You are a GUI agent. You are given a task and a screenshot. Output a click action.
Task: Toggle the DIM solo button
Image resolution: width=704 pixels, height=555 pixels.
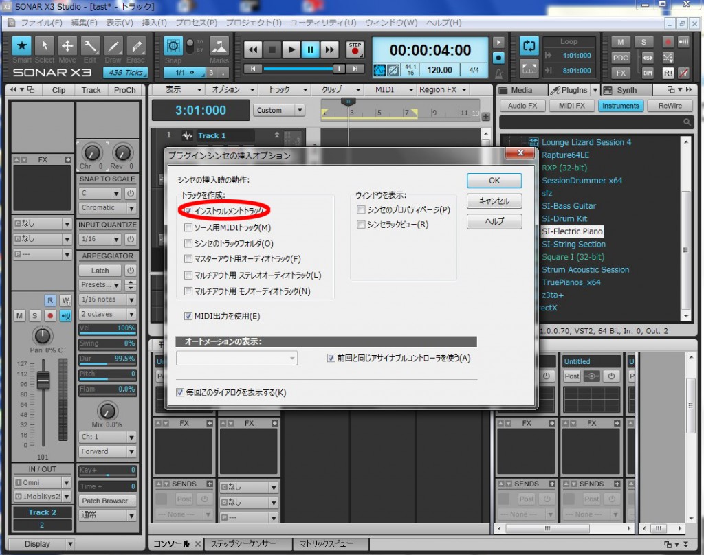coord(648,73)
